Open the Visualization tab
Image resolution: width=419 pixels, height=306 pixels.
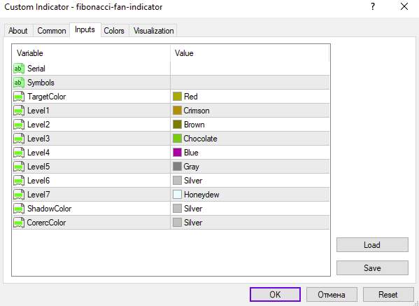(154, 31)
